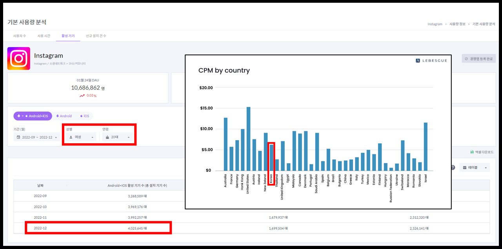Click the Israel bar in CPM chart
Screen dimensions: 502x249
tap(426, 146)
